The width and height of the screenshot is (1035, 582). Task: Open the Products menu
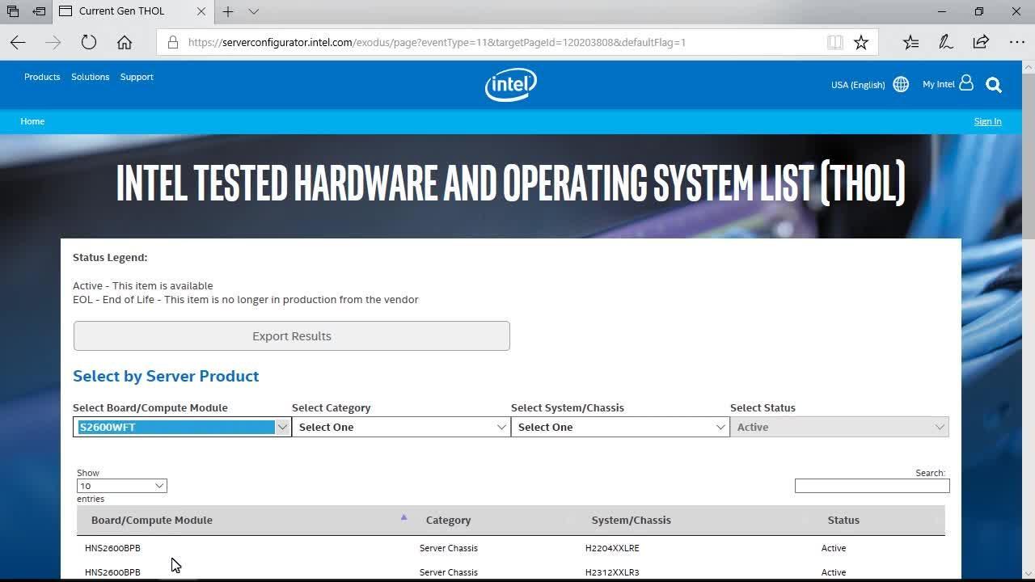[42, 77]
